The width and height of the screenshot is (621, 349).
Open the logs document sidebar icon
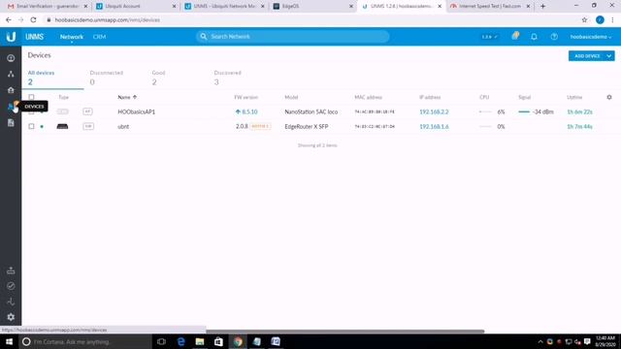point(11,123)
